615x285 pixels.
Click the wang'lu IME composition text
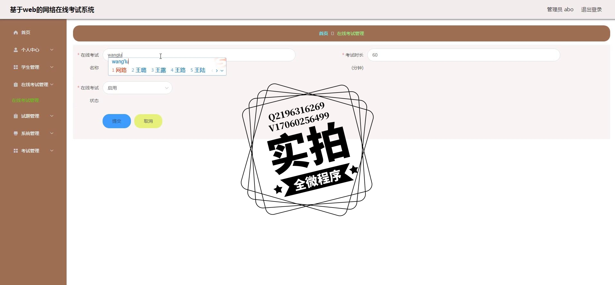click(x=120, y=61)
